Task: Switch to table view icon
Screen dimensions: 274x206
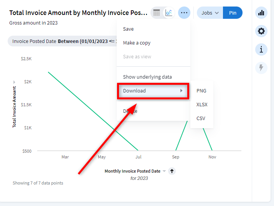Action: (157, 13)
